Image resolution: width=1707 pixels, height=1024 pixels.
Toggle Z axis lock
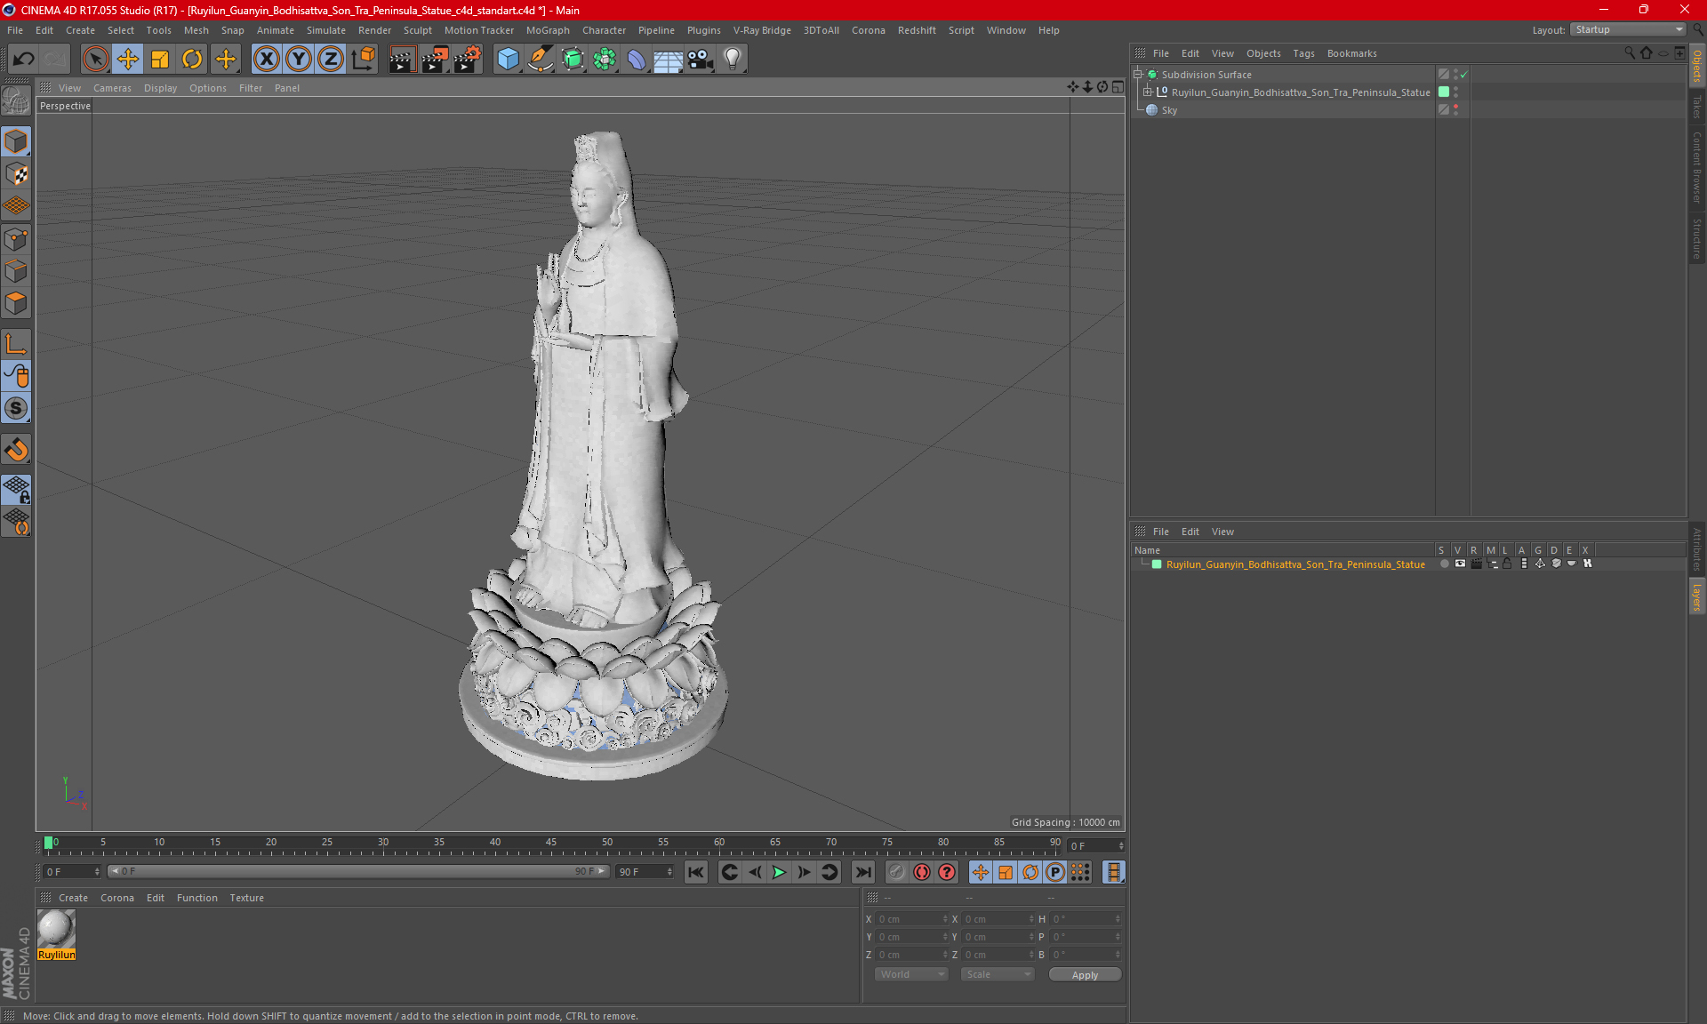(x=330, y=60)
